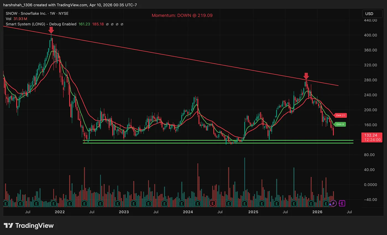Select the red arrow marker near the late-2025 high
387x235 pixels.
coord(306,76)
